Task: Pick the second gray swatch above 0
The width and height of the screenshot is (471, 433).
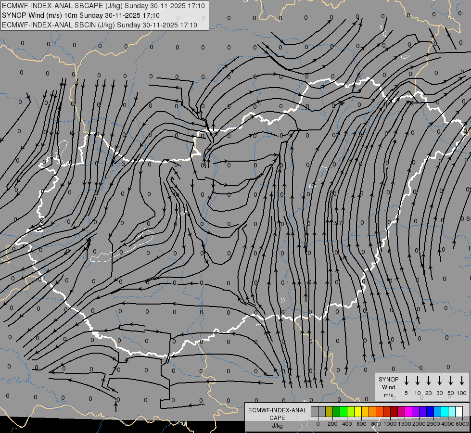Action: (322, 411)
